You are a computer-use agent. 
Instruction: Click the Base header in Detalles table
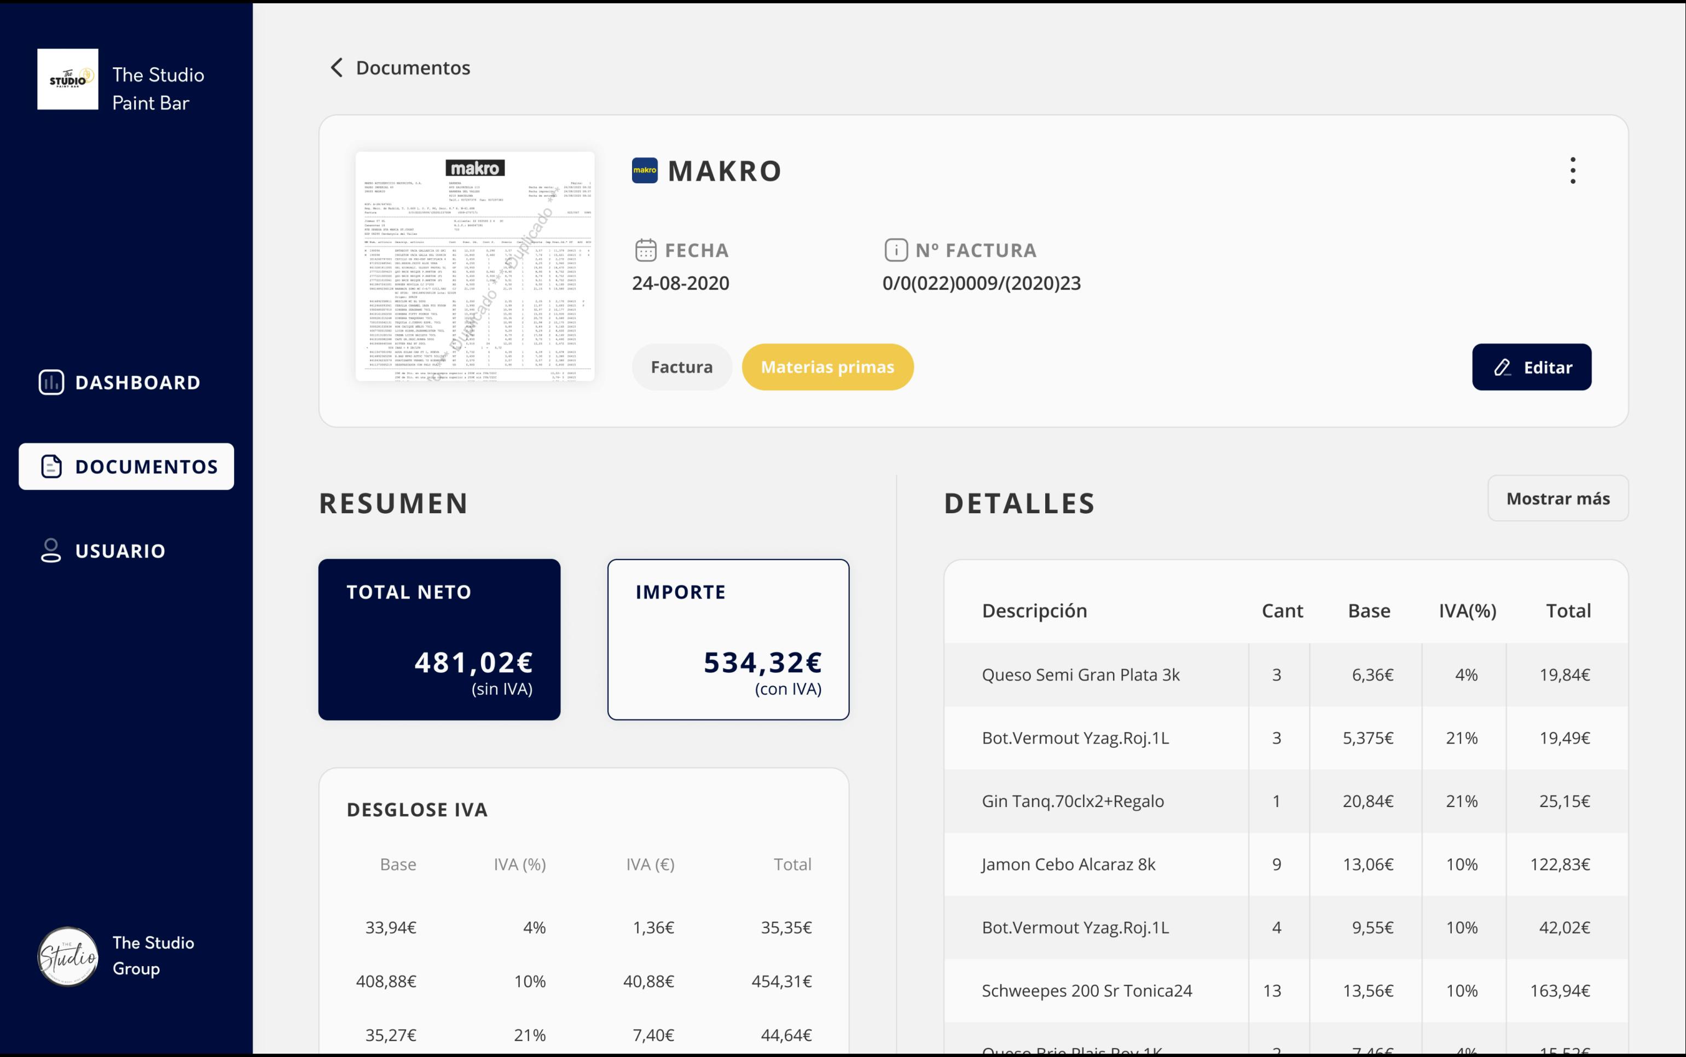pyautogui.click(x=1369, y=611)
